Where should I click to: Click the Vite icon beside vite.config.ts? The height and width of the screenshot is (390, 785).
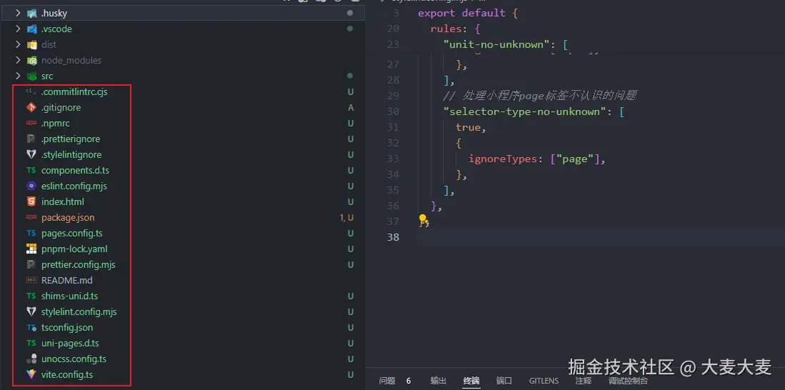pos(31,374)
